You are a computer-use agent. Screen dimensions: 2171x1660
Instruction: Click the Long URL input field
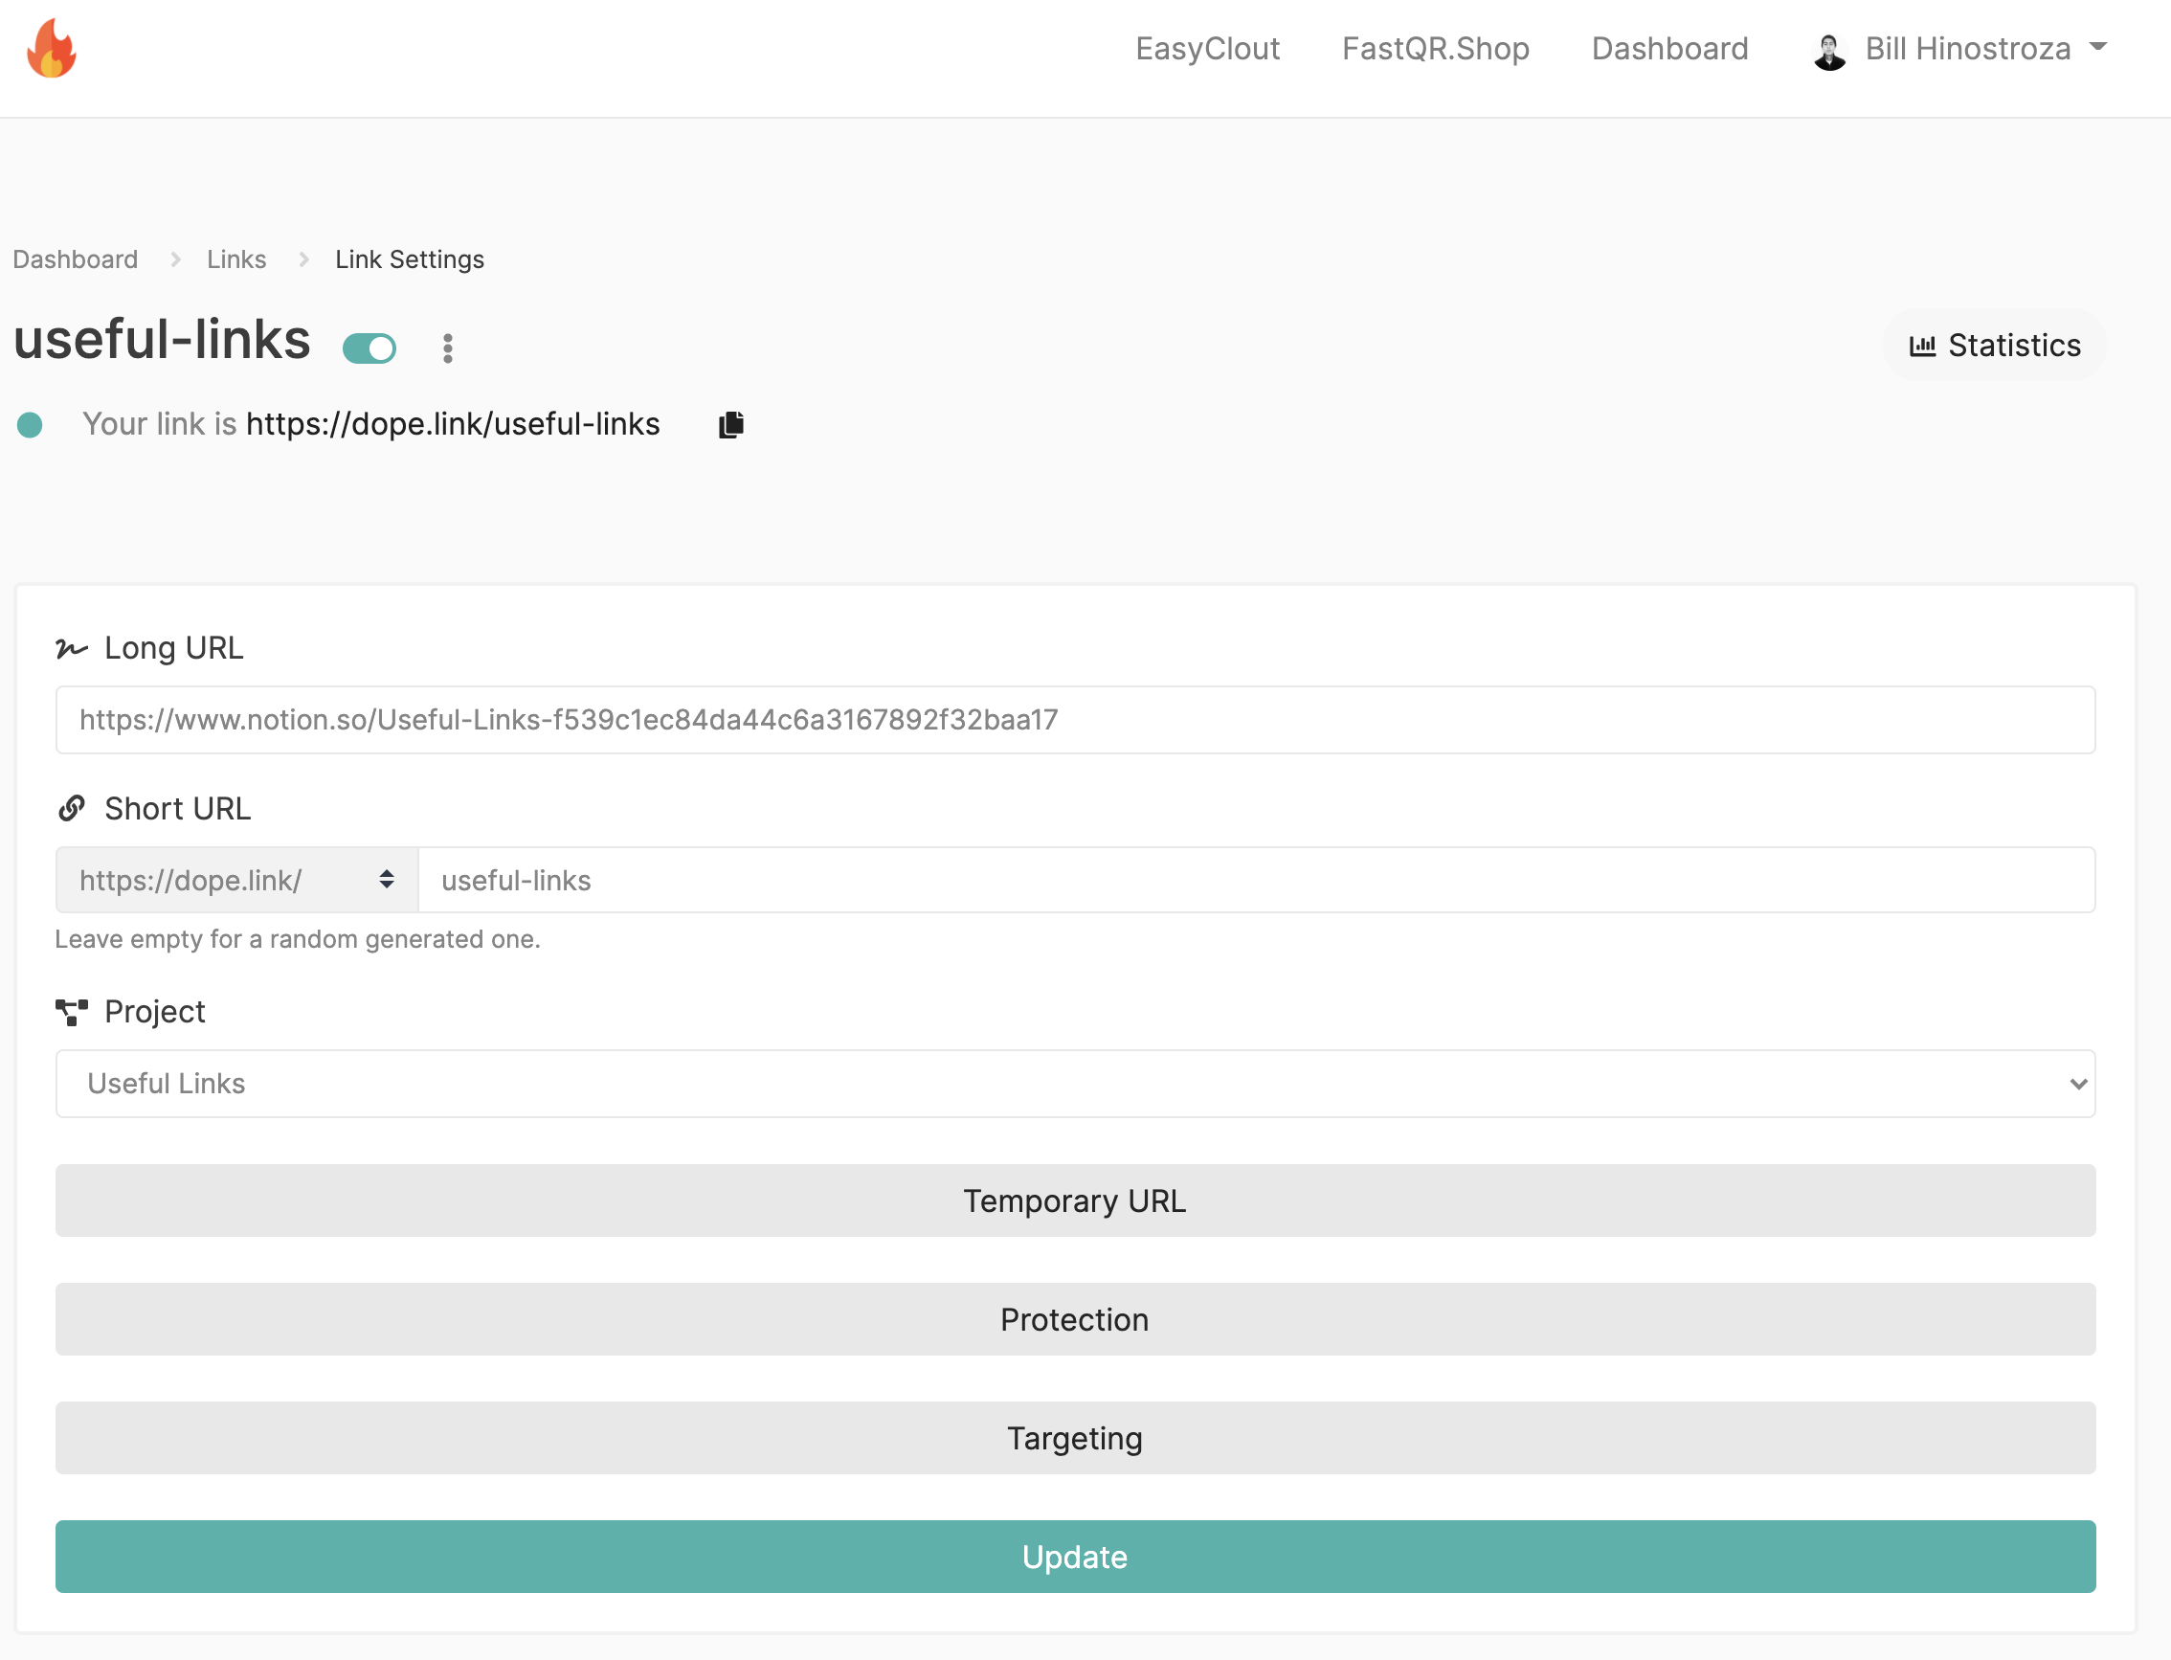pos(1075,719)
